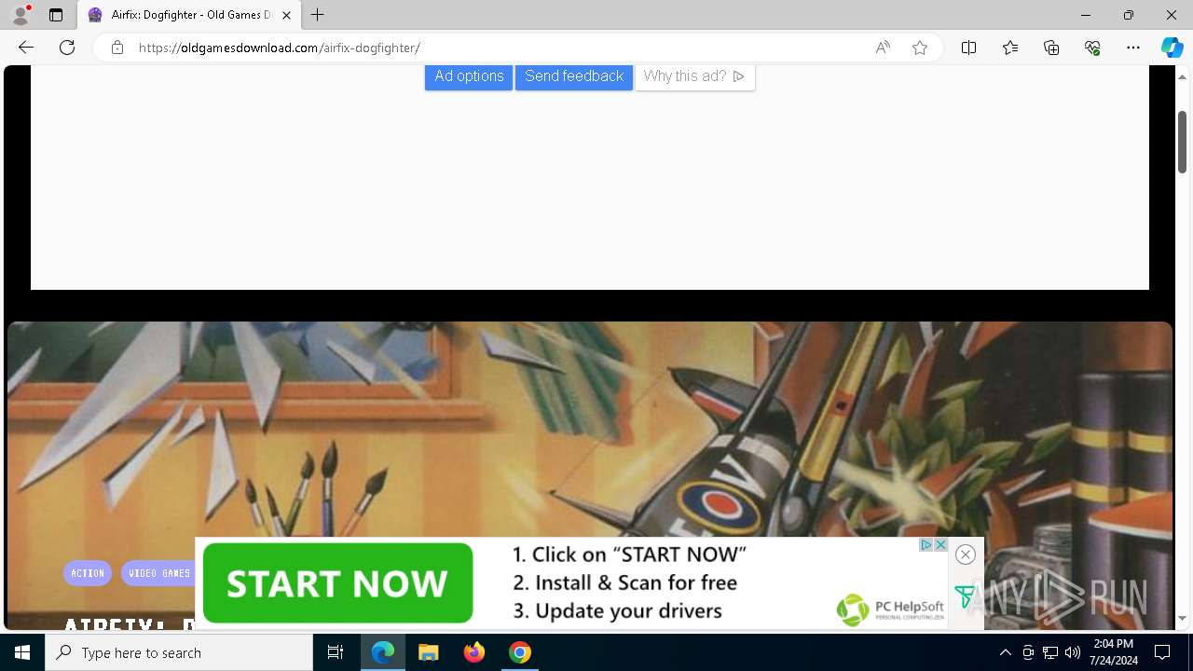1193x671 pixels.
Task: Open the Favorites list icon
Action: click(1010, 48)
